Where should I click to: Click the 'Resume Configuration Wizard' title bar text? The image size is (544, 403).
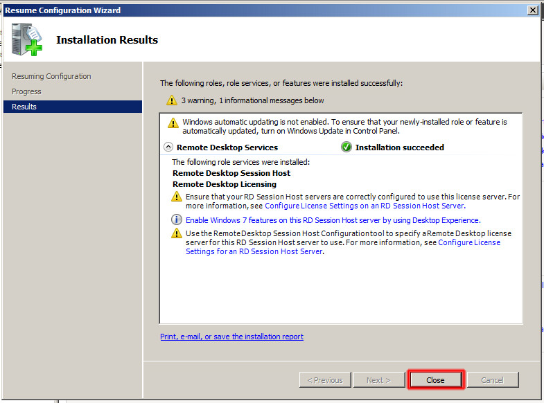click(x=63, y=10)
